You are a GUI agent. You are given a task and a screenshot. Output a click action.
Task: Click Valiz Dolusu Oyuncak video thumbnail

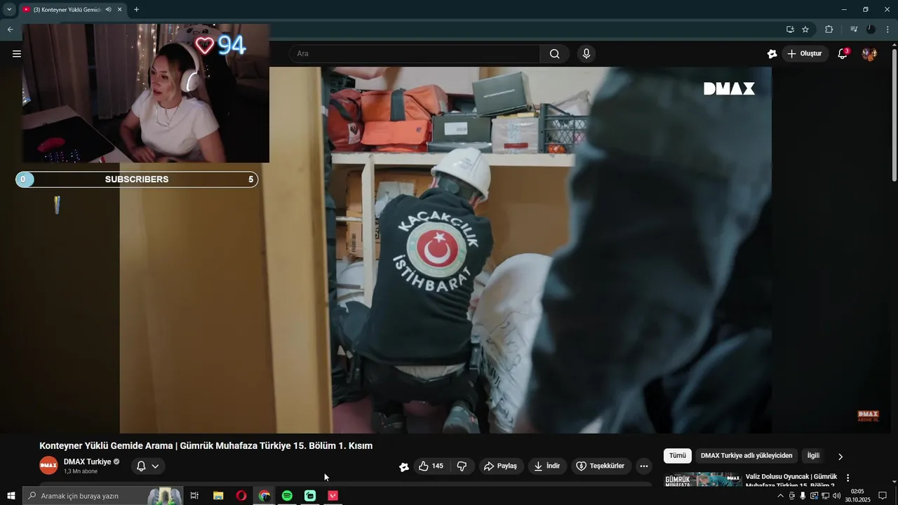(703, 480)
